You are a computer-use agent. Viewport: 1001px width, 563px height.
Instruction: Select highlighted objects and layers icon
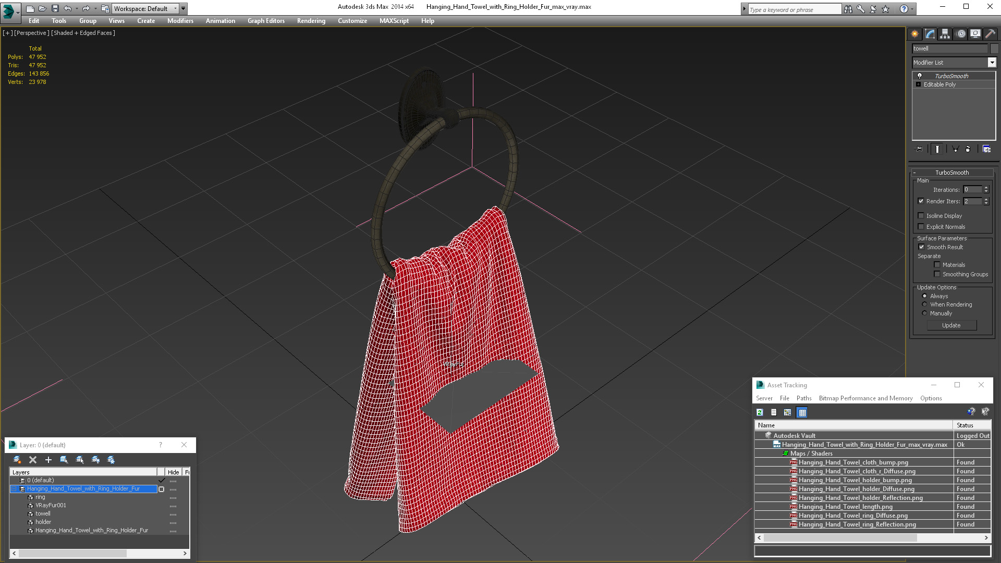(64, 460)
